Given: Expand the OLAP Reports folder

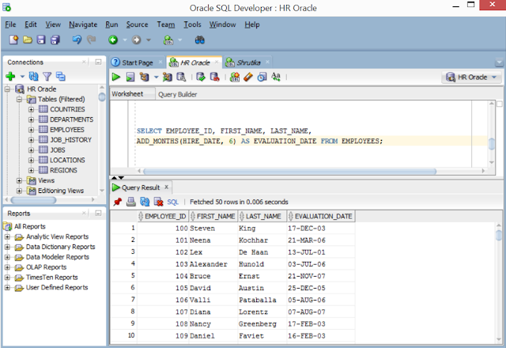Looking at the screenshot, I should click(7, 267).
